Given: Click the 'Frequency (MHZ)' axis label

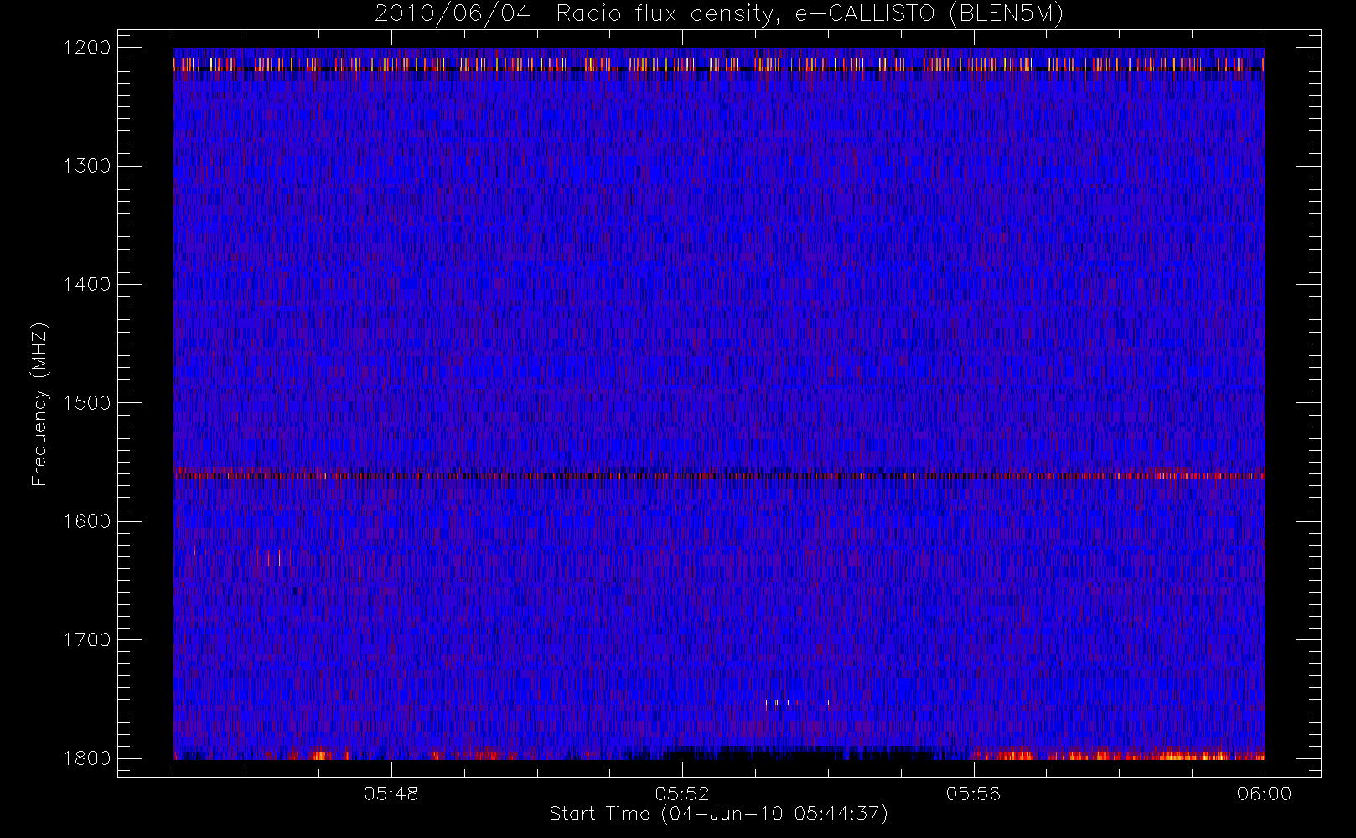Looking at the screenshot, I should click(x=39, y=404).
